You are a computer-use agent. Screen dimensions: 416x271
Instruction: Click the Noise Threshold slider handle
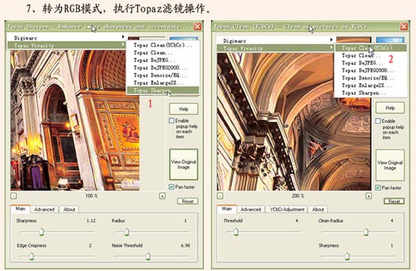tap(148, 256)
